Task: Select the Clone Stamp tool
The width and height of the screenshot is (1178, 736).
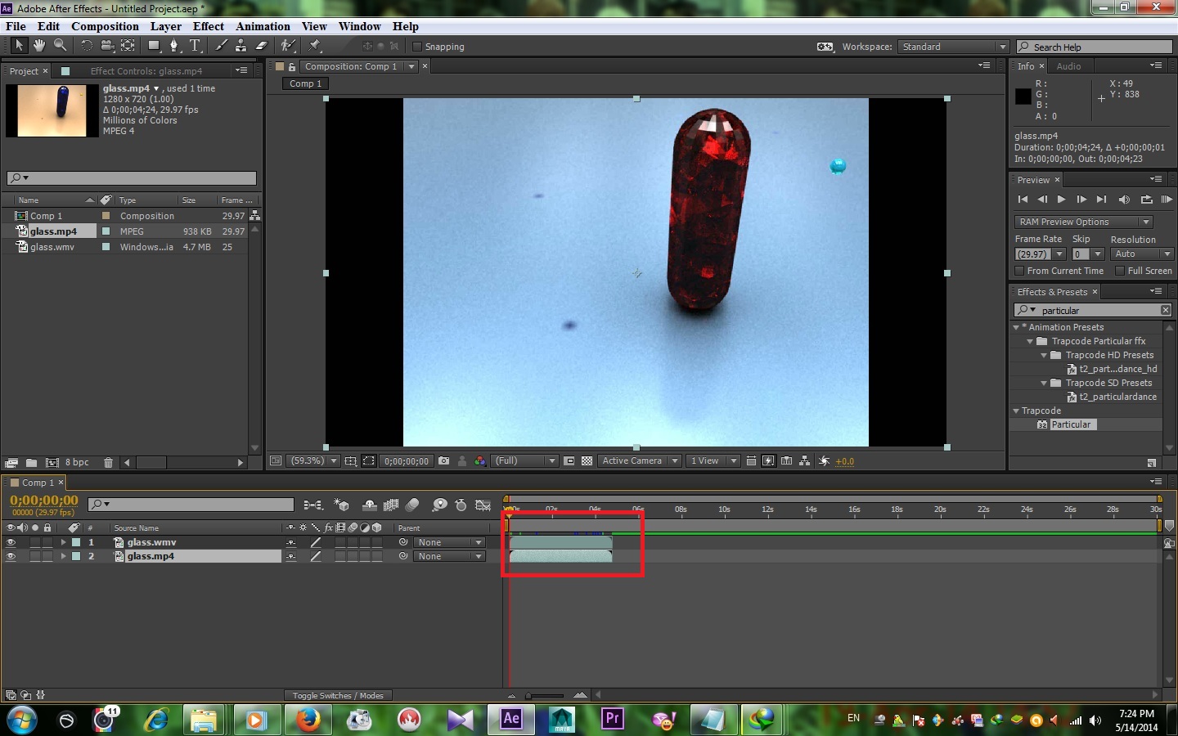Action: pos(241,46)
